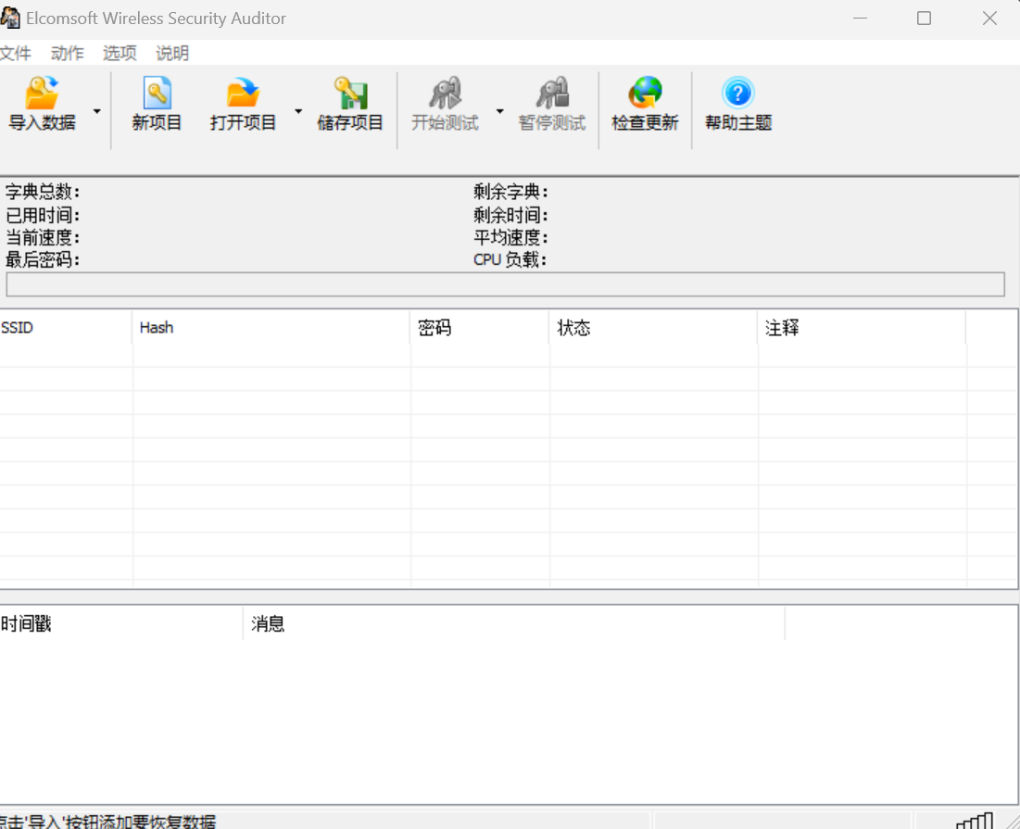
Task: Click the 最后密码 label
Action: click(x=43, y=260)
